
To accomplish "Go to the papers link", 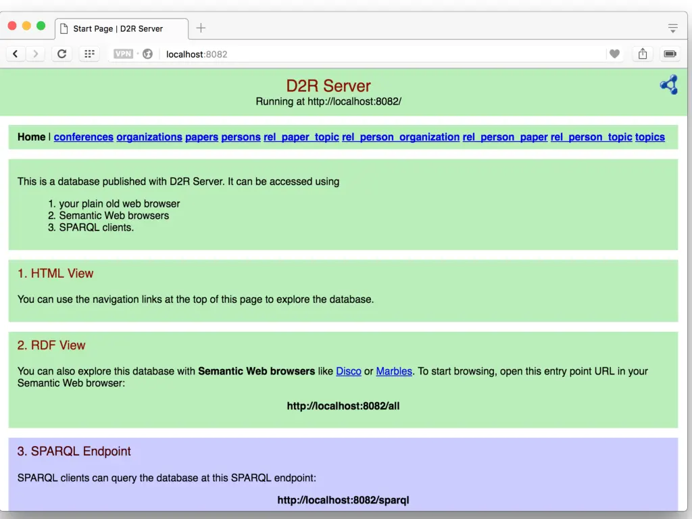I will click(x=201, y=137).
